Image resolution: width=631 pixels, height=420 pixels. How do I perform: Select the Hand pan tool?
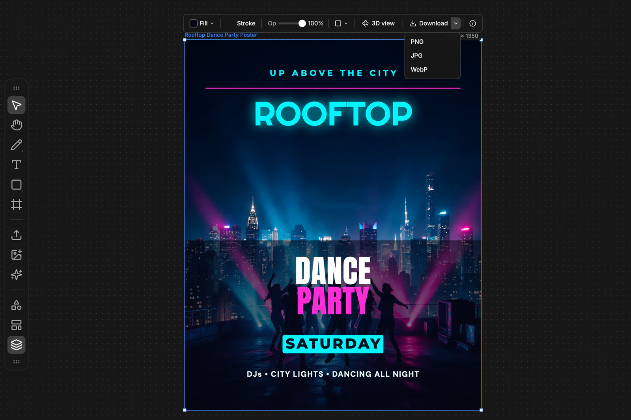[x=16, y=125]
